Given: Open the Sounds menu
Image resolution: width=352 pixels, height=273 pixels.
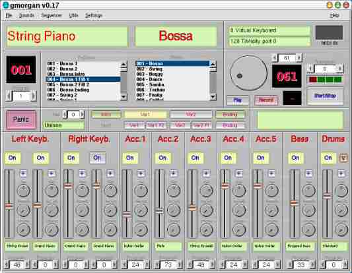Looking at the screenshot, I should click(26, 15).
